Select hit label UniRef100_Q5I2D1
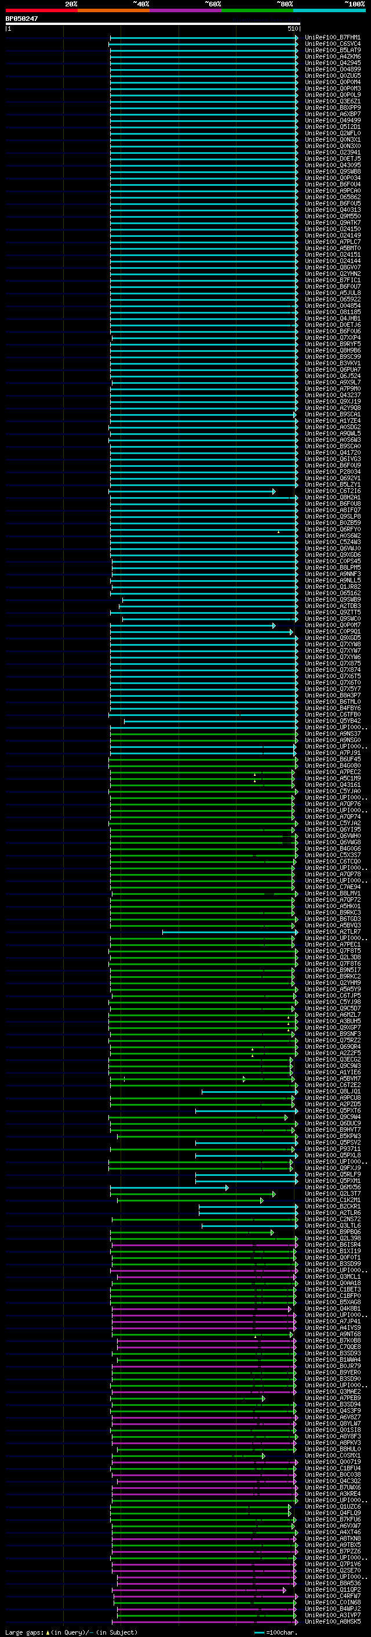 (332, 127)
